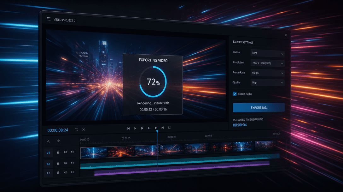Click the EXPORTING VIDEO dialog title

tap(153, 60)
